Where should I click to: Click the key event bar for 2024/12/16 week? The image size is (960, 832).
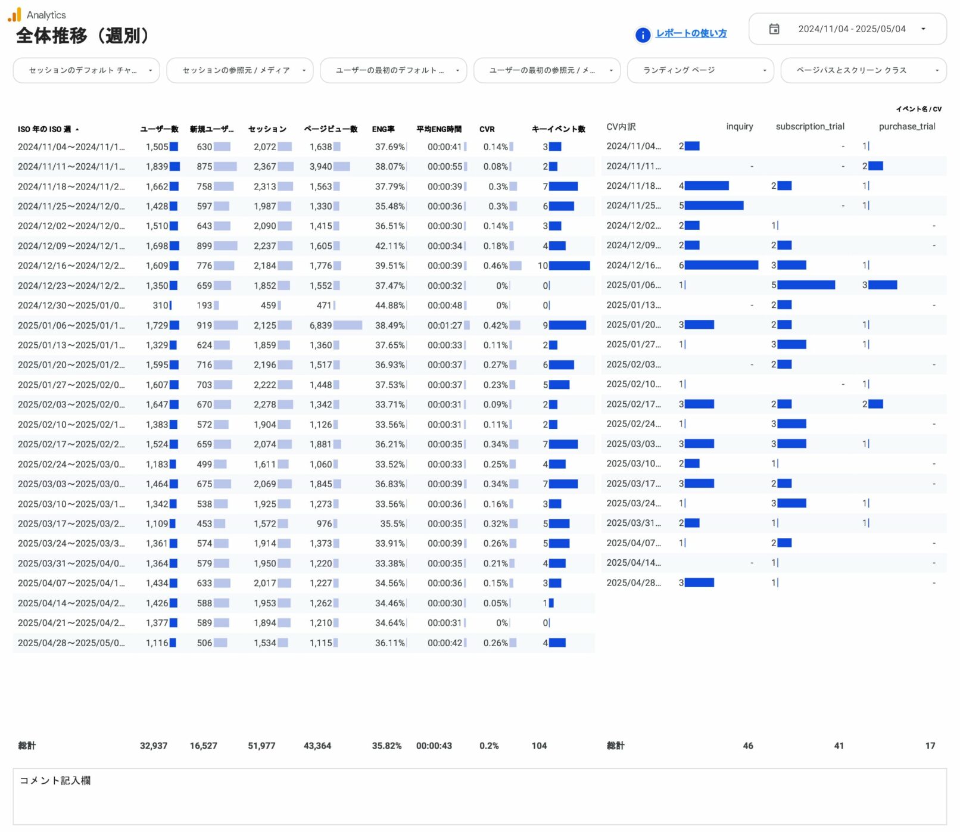pyautogui.click(x=569, y=266)
